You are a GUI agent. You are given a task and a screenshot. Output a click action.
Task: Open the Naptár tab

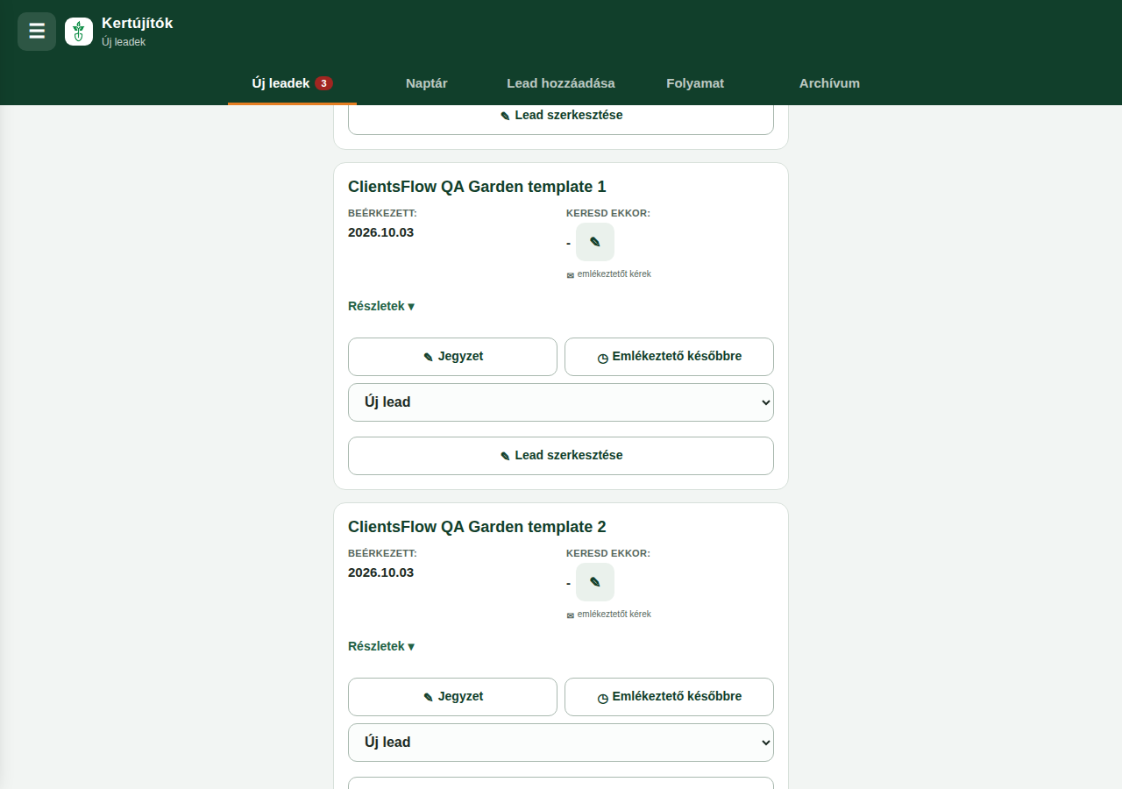pos(427,83)
